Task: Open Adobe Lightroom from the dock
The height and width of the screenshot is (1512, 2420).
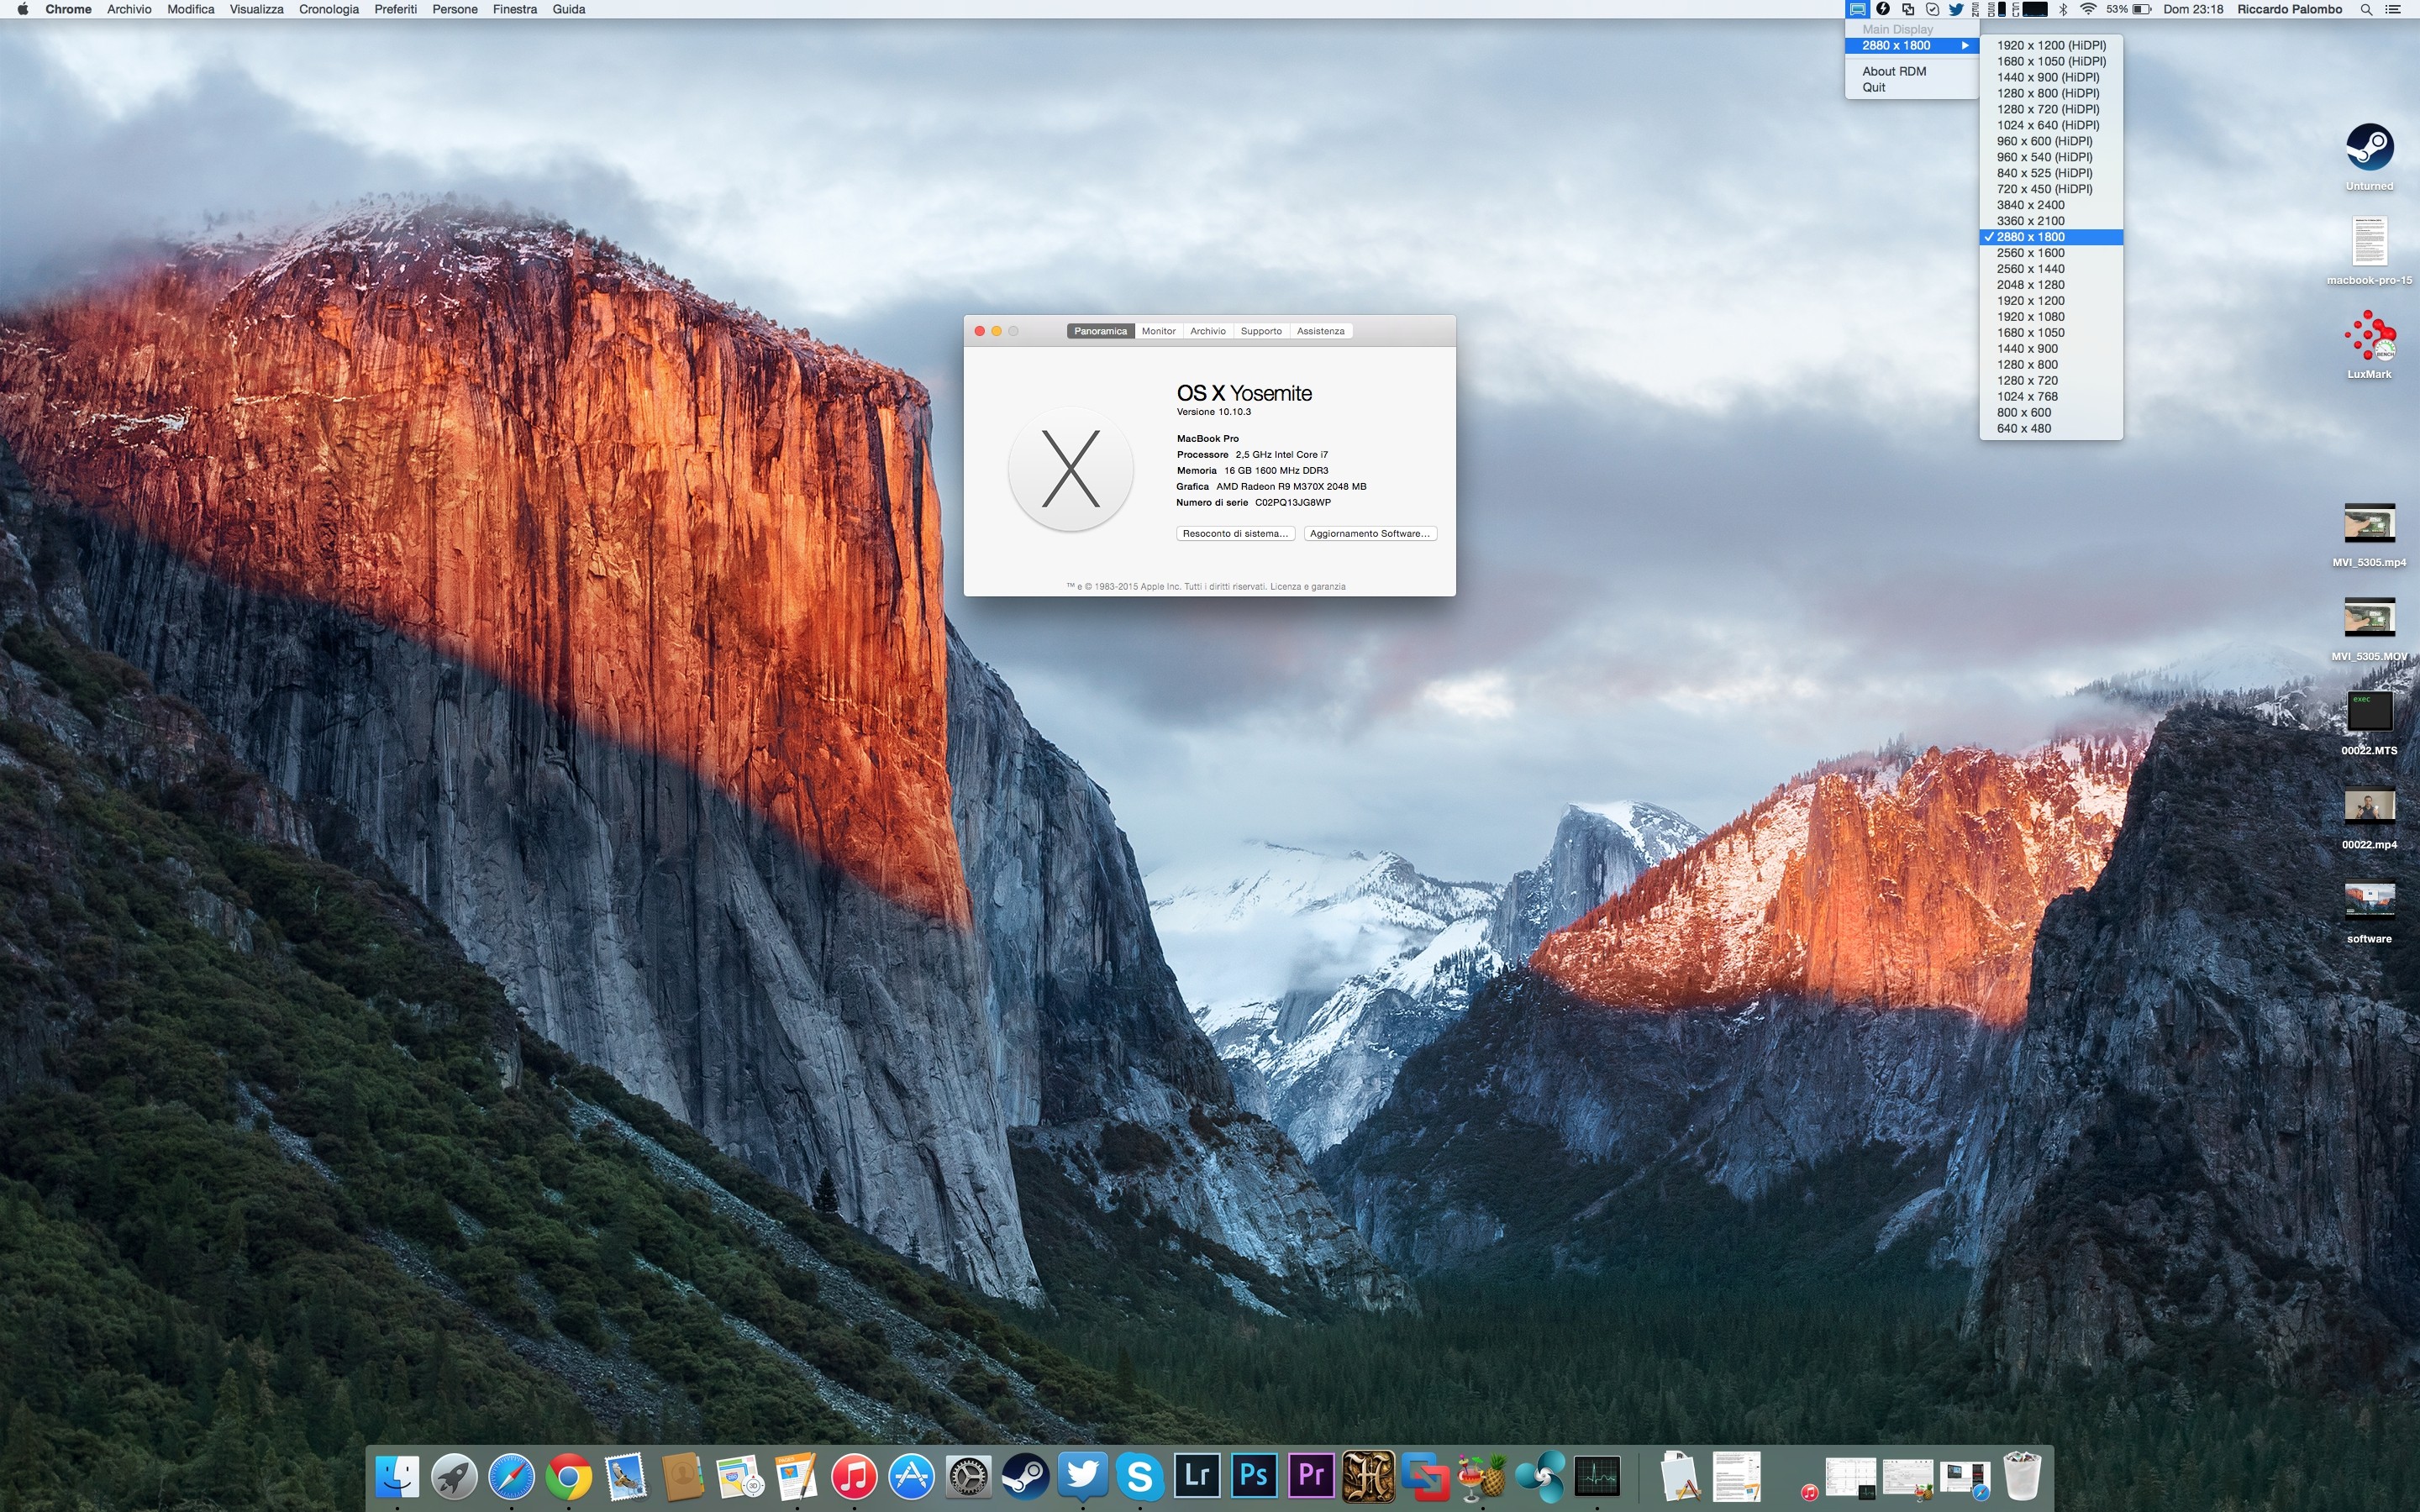Action: click(1197, 1476)
